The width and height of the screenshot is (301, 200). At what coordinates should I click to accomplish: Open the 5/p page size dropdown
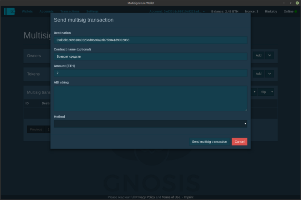[x=266, y=92]
